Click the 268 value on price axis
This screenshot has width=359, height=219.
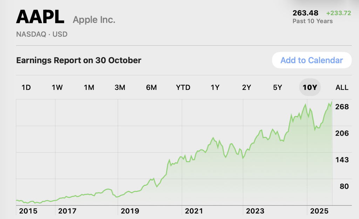(342, 107)
